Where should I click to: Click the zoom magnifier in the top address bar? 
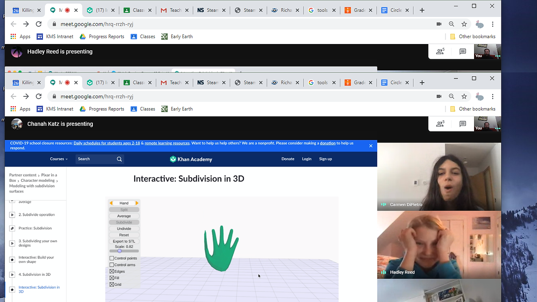(451, 24)
